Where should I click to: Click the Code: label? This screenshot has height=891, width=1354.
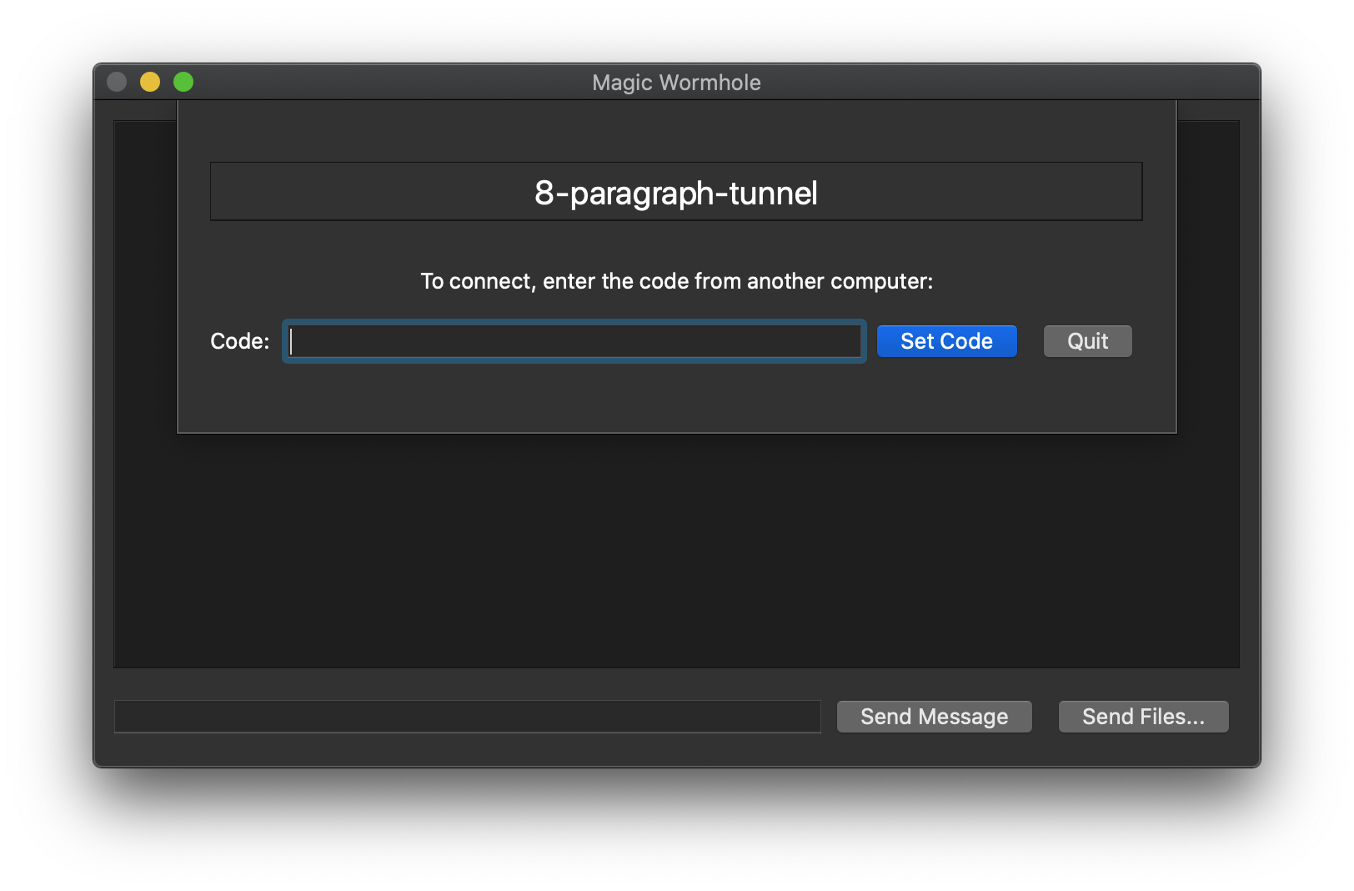(x=240, y=341)
